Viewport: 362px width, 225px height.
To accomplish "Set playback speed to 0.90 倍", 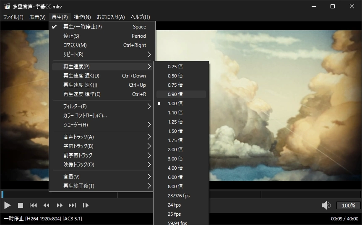I will pos(181,94).
